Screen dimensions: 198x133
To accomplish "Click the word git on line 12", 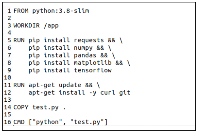I will coord(125,93).
